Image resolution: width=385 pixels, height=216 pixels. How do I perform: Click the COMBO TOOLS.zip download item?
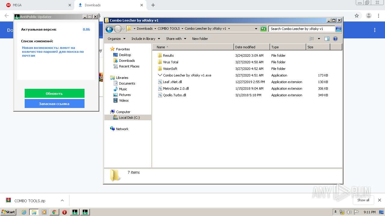tap(30, 201)
